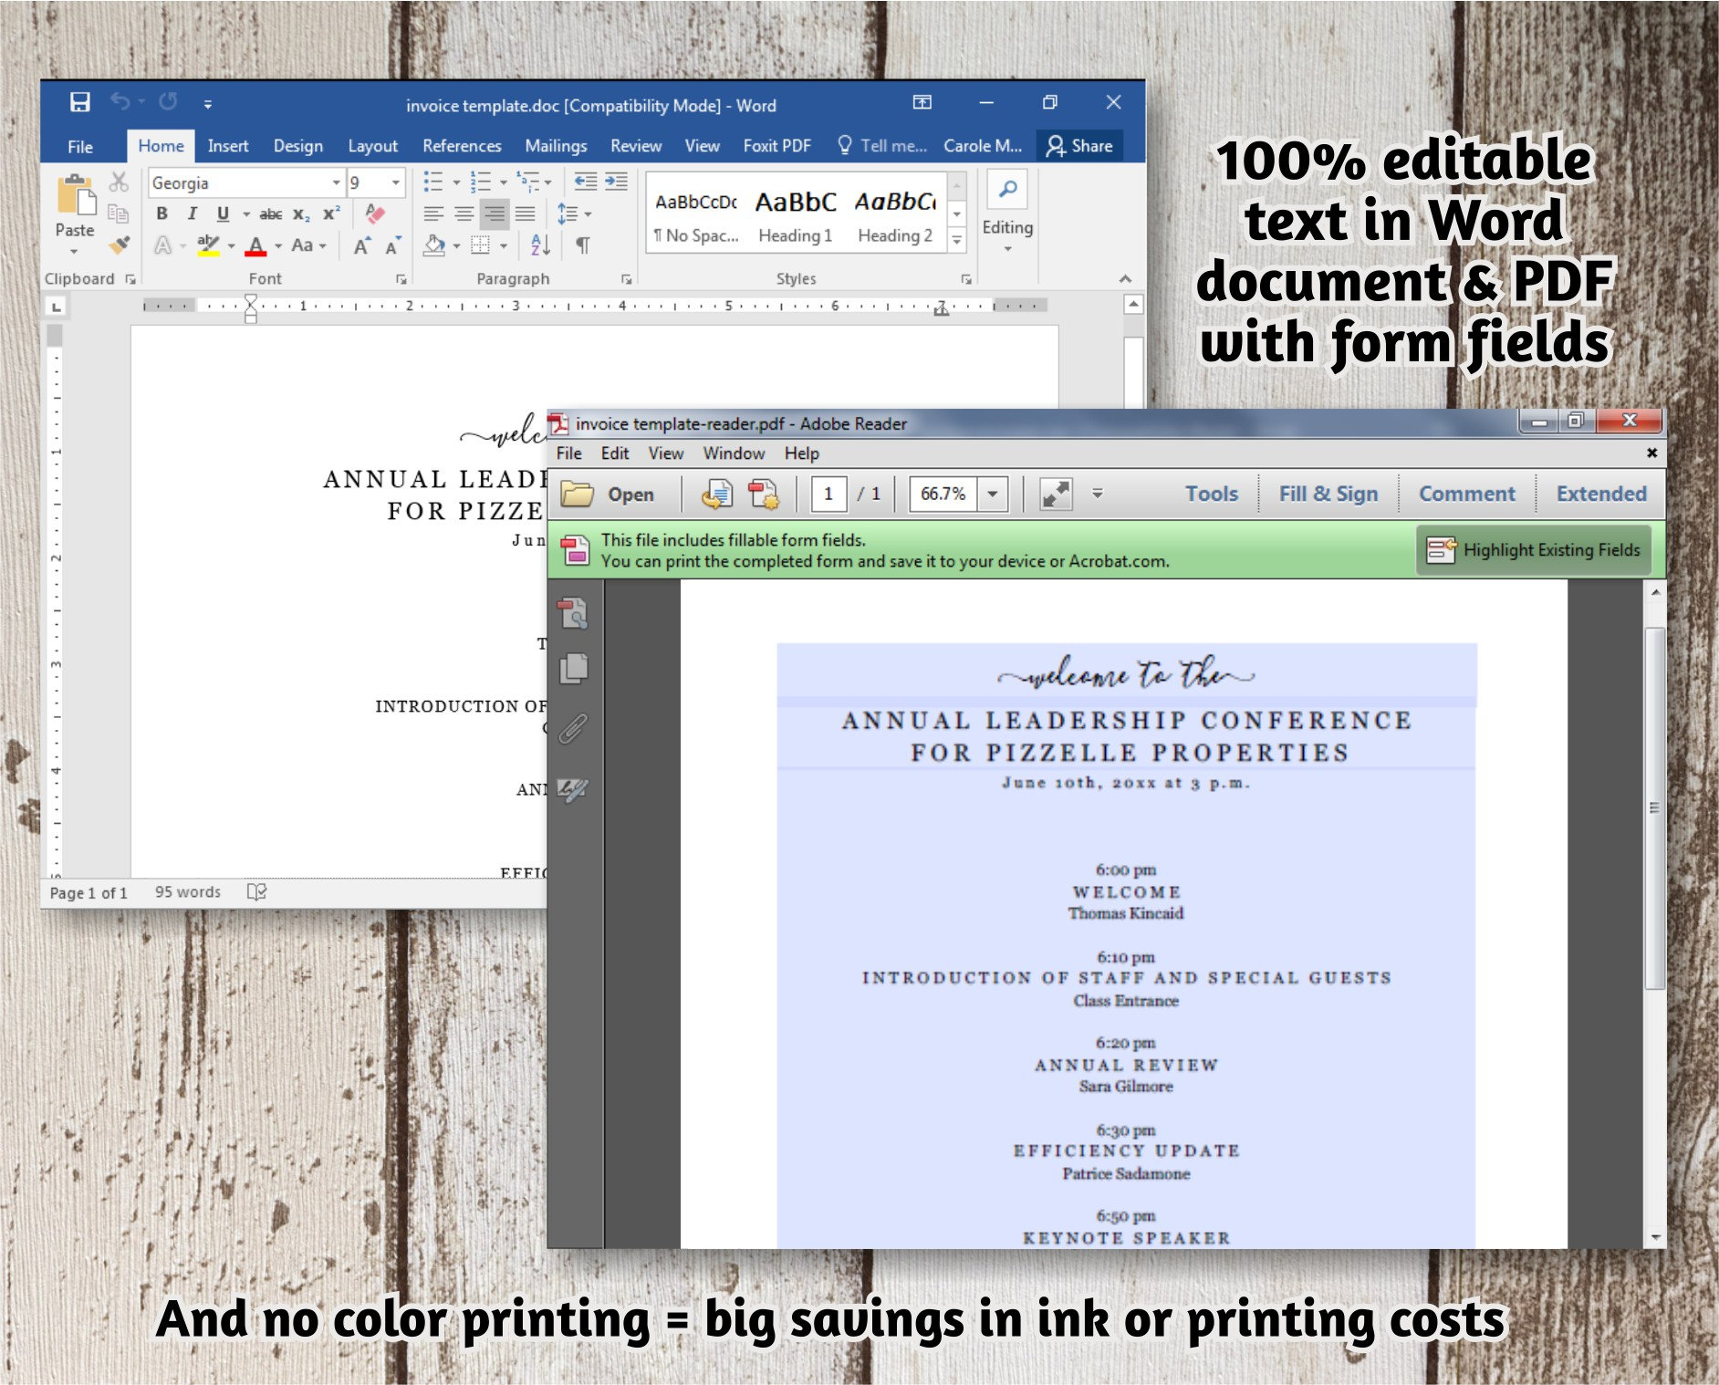Open Change Case Aa dropdown
This screenshot has width=1719, height=1385.
(308, 245)
